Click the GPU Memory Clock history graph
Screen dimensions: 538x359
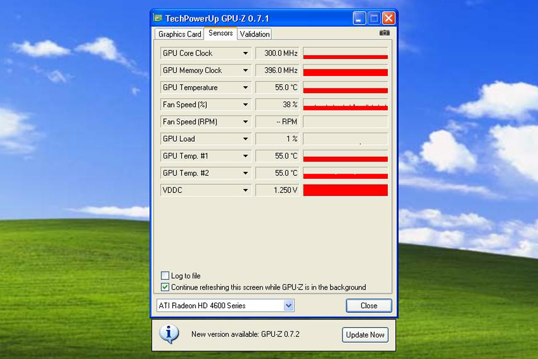pyautogui.click(x=346, y=71)
